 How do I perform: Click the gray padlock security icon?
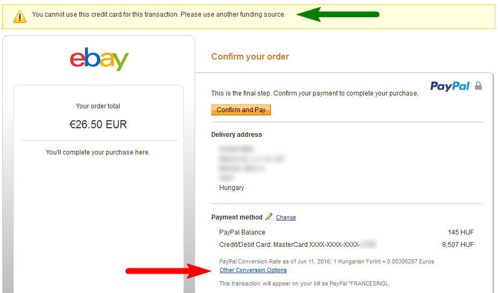(478, 86)
